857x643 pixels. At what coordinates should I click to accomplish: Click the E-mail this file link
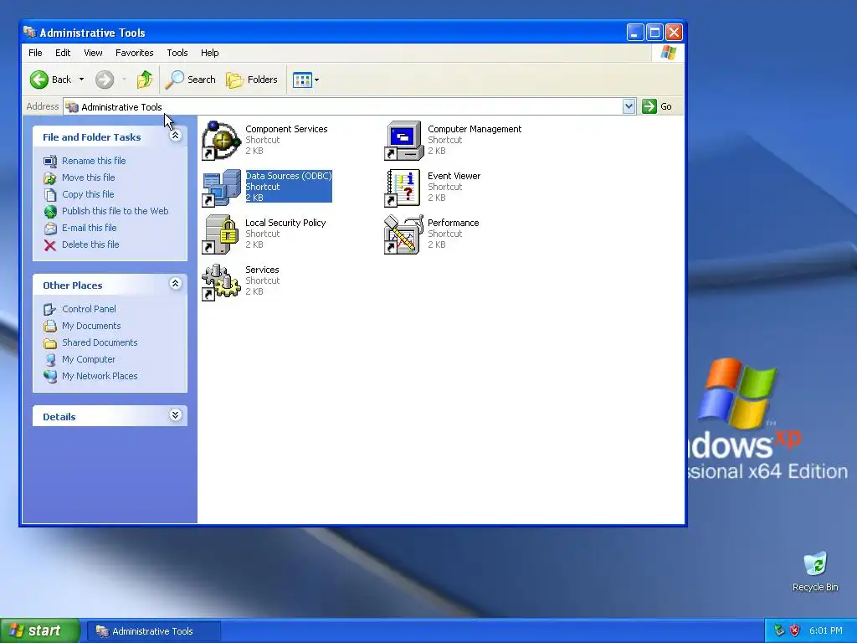click(89, 228)
